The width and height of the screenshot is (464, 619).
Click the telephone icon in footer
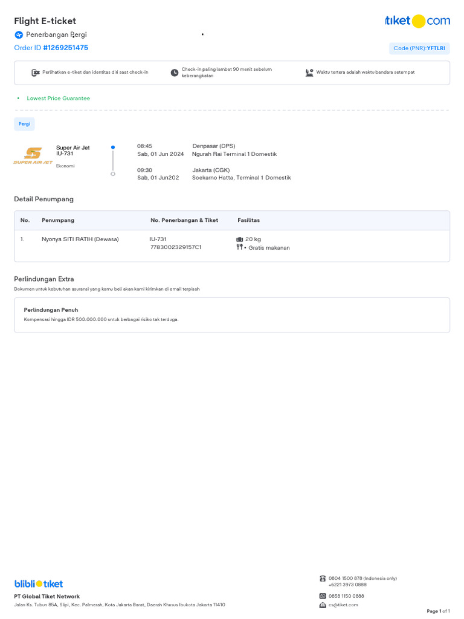coord(323,578)
